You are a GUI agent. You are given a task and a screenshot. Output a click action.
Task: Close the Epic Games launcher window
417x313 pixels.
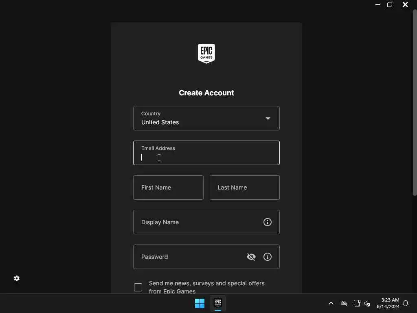(405, 4)
